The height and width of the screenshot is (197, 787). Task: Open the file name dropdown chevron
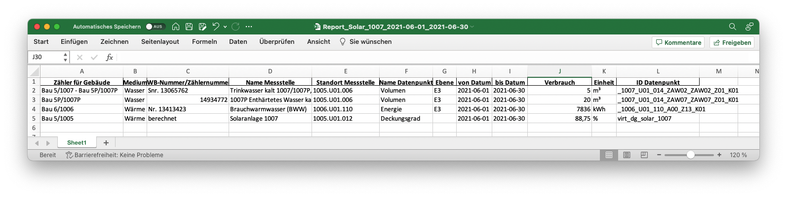(x=472, y=27)
